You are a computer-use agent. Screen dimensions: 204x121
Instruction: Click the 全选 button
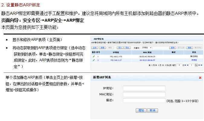(95, 48)
